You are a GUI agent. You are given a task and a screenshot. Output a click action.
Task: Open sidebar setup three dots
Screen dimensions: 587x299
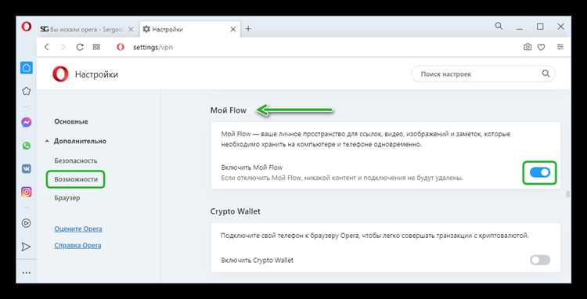(x=26, y=273)
